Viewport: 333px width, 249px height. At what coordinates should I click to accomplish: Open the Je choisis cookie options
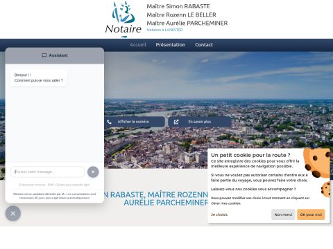click(219, 214)
